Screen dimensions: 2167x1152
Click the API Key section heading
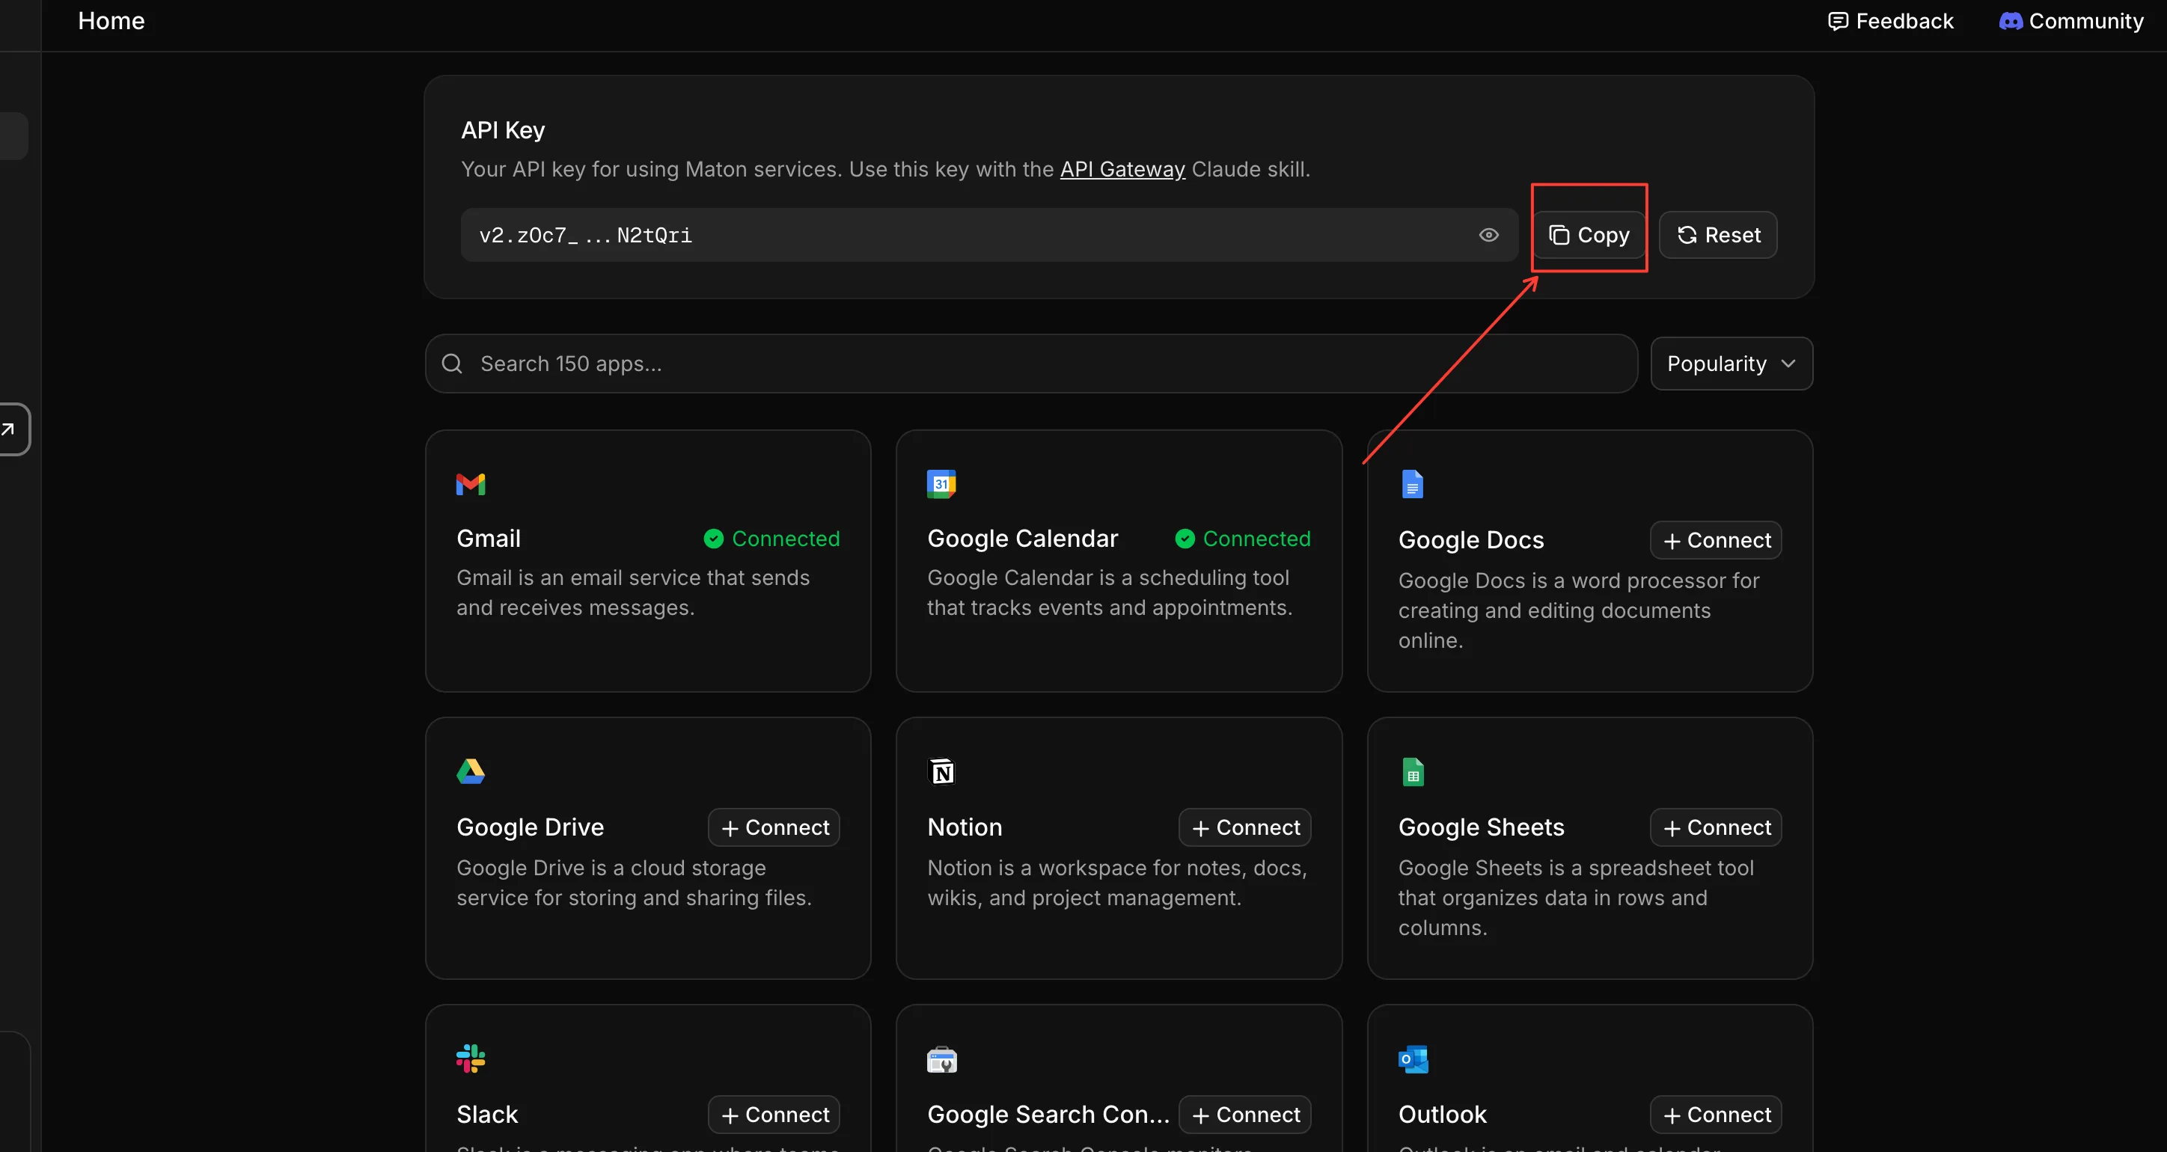click(x=503, y=130)
